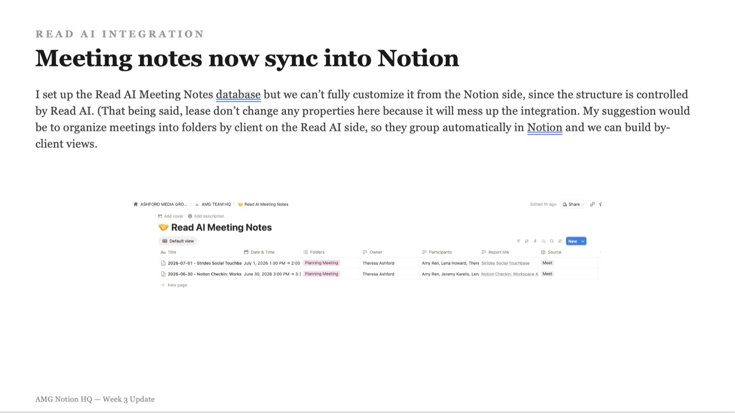The width and height of the screenshot is (735, 413).
Task: Open the filter icon in the database toolbar
Action: click(518, 241)
